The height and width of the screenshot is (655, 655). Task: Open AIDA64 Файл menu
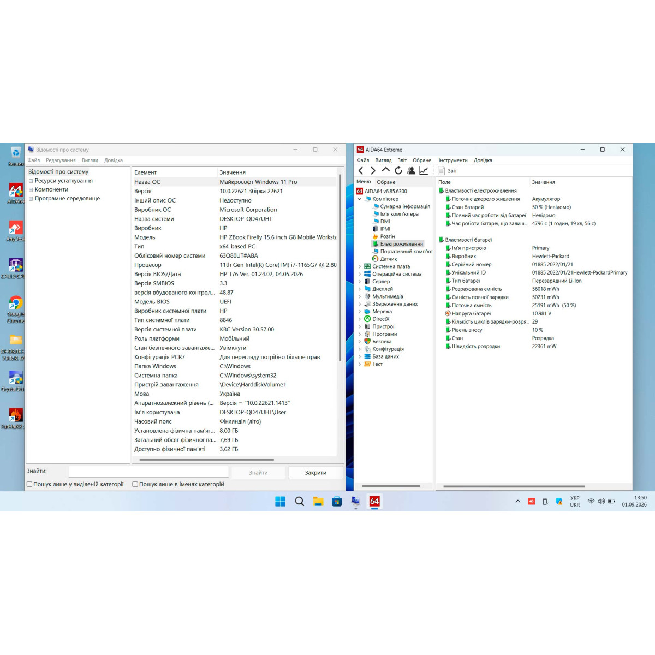(x=363, y=160)
